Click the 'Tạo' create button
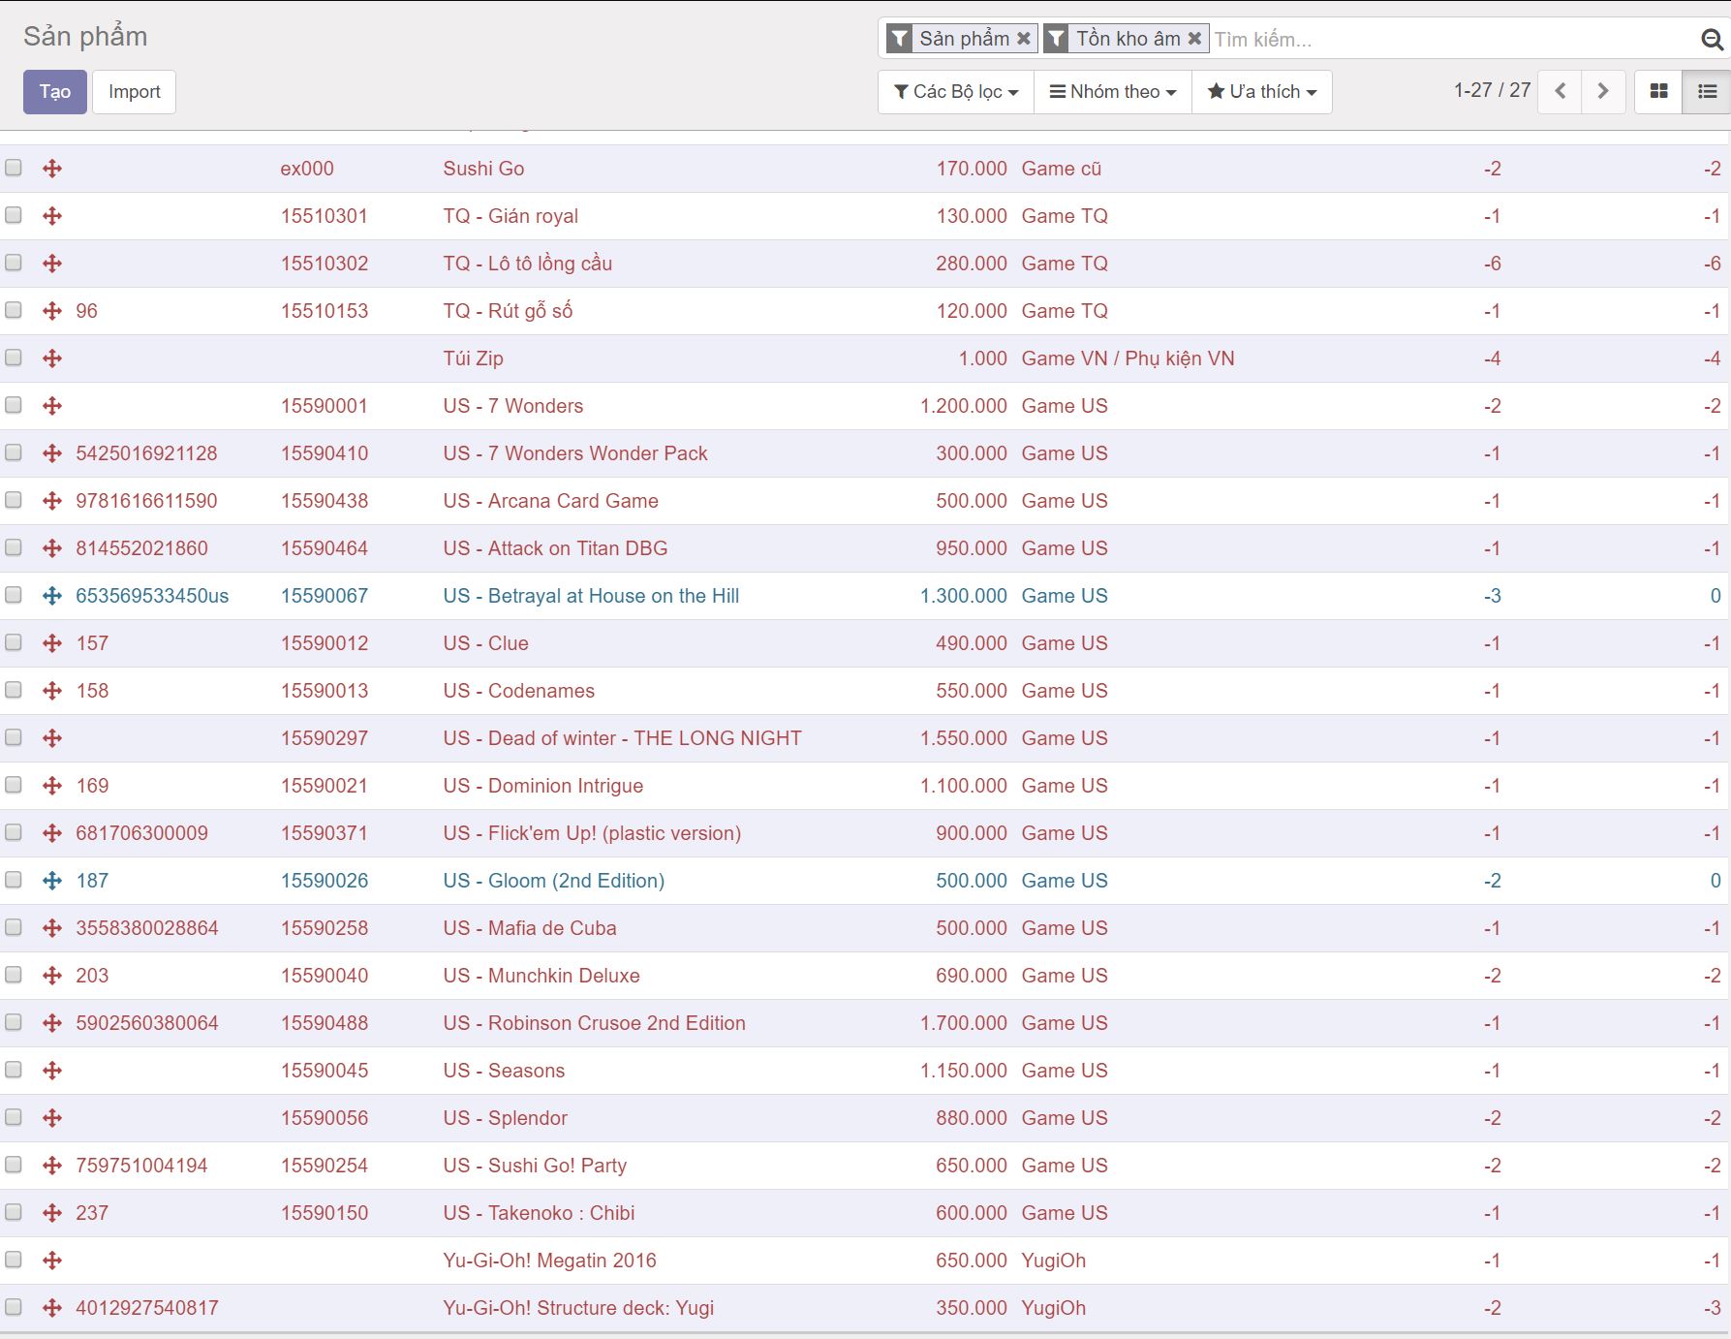 [x=55, y=92]
